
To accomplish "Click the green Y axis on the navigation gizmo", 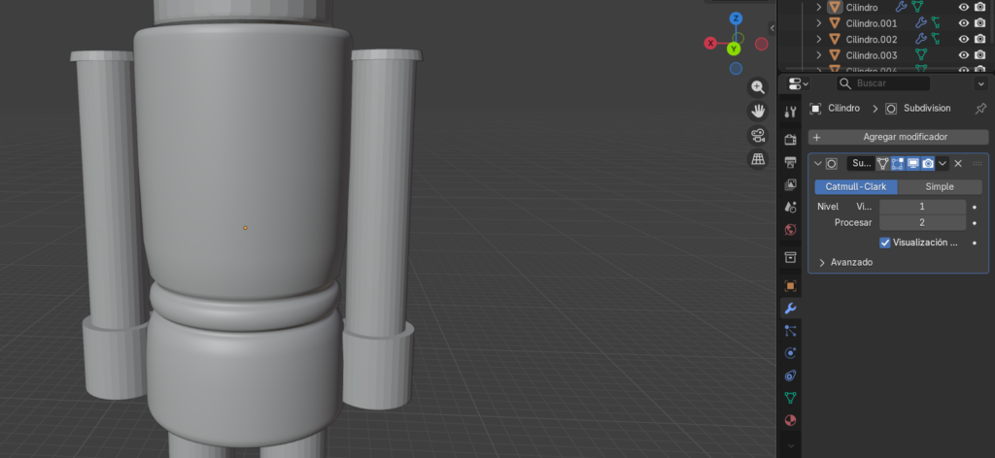I will pyautogui.click(x=735, y=49).
